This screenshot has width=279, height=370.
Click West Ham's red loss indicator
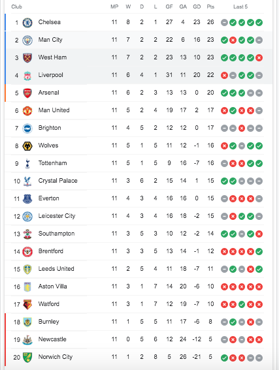[259, 58]
